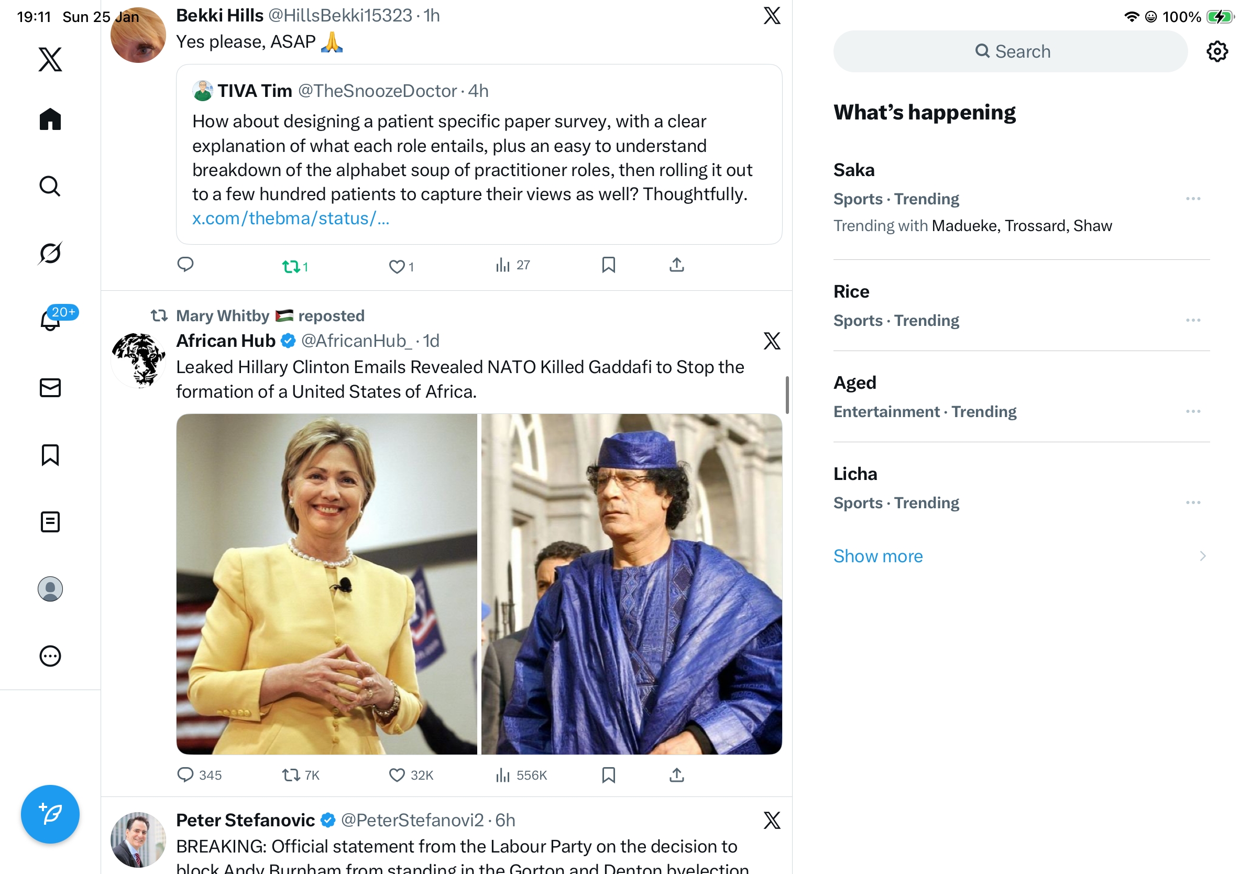Click the Search input field
1251x874 pixels.
click(1009, 52)
